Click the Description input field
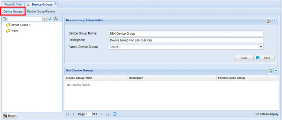282x120 pixels. tap(186, 40)
